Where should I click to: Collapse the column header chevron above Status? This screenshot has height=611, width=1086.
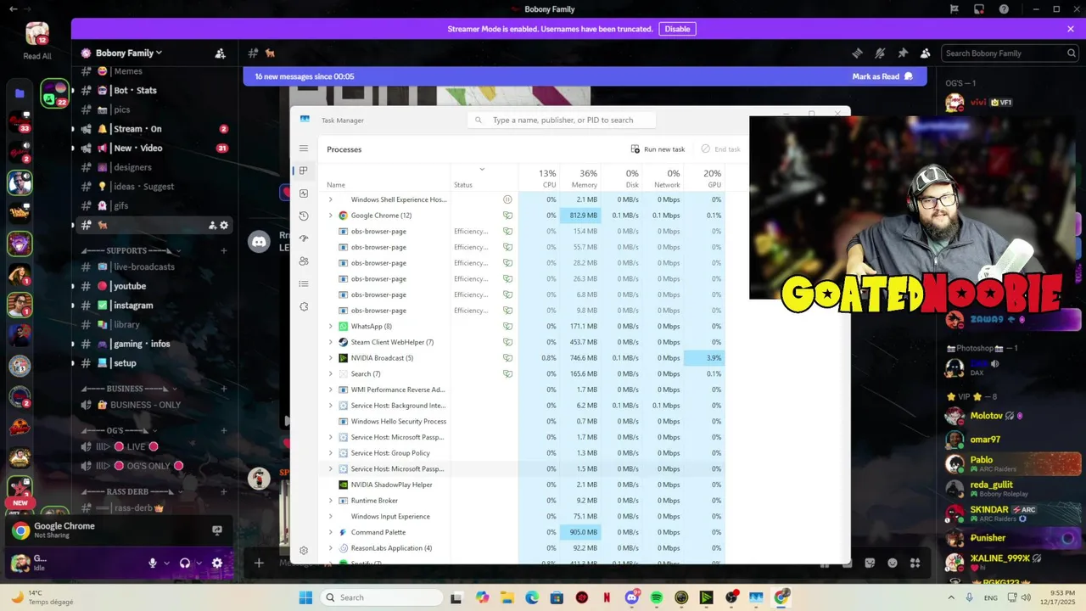(482, 169)
